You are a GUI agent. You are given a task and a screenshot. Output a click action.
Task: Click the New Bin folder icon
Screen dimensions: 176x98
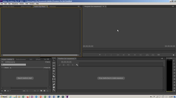(x=41, y=91)
